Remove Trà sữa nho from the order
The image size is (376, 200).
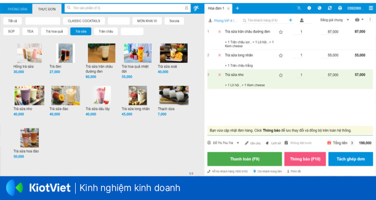tap(219, 75)
